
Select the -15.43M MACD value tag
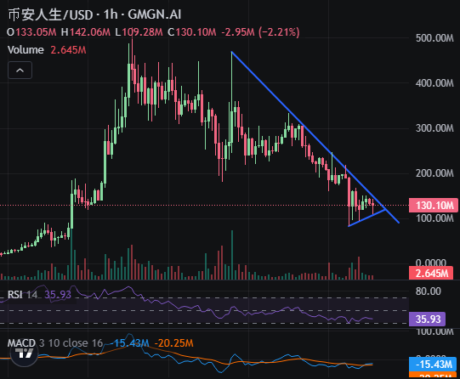[x=434, y=365]
